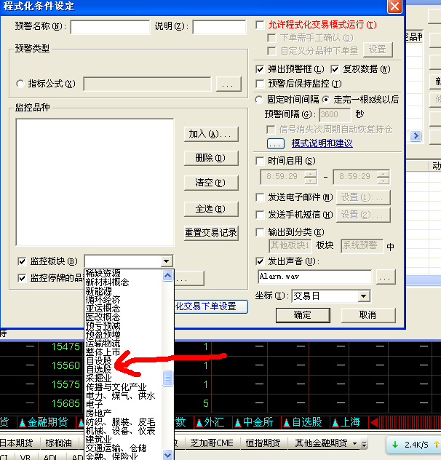Click the ... browse button beside Alarm.wav
441x460 pixels.
[385, 277]
